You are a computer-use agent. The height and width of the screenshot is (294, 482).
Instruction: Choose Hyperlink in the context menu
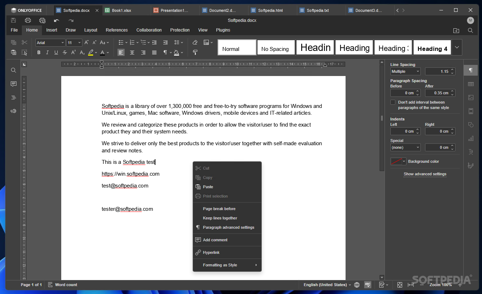[227, 252]
